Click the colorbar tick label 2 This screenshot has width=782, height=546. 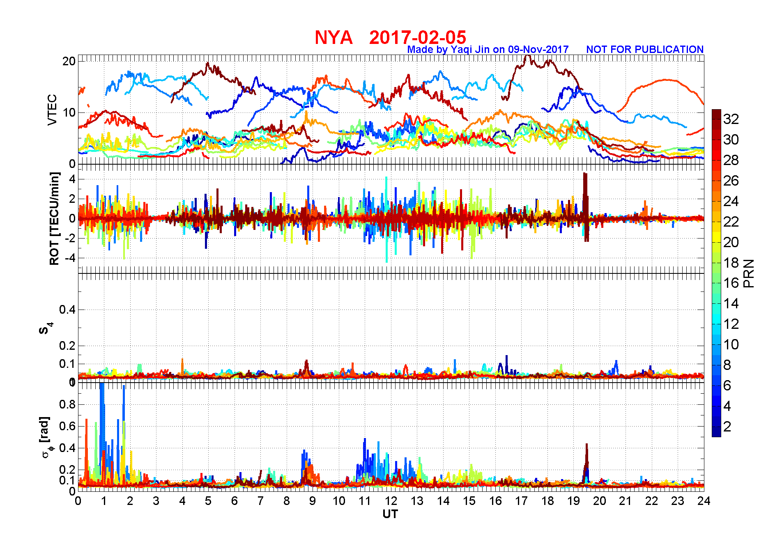coord(727,427)
